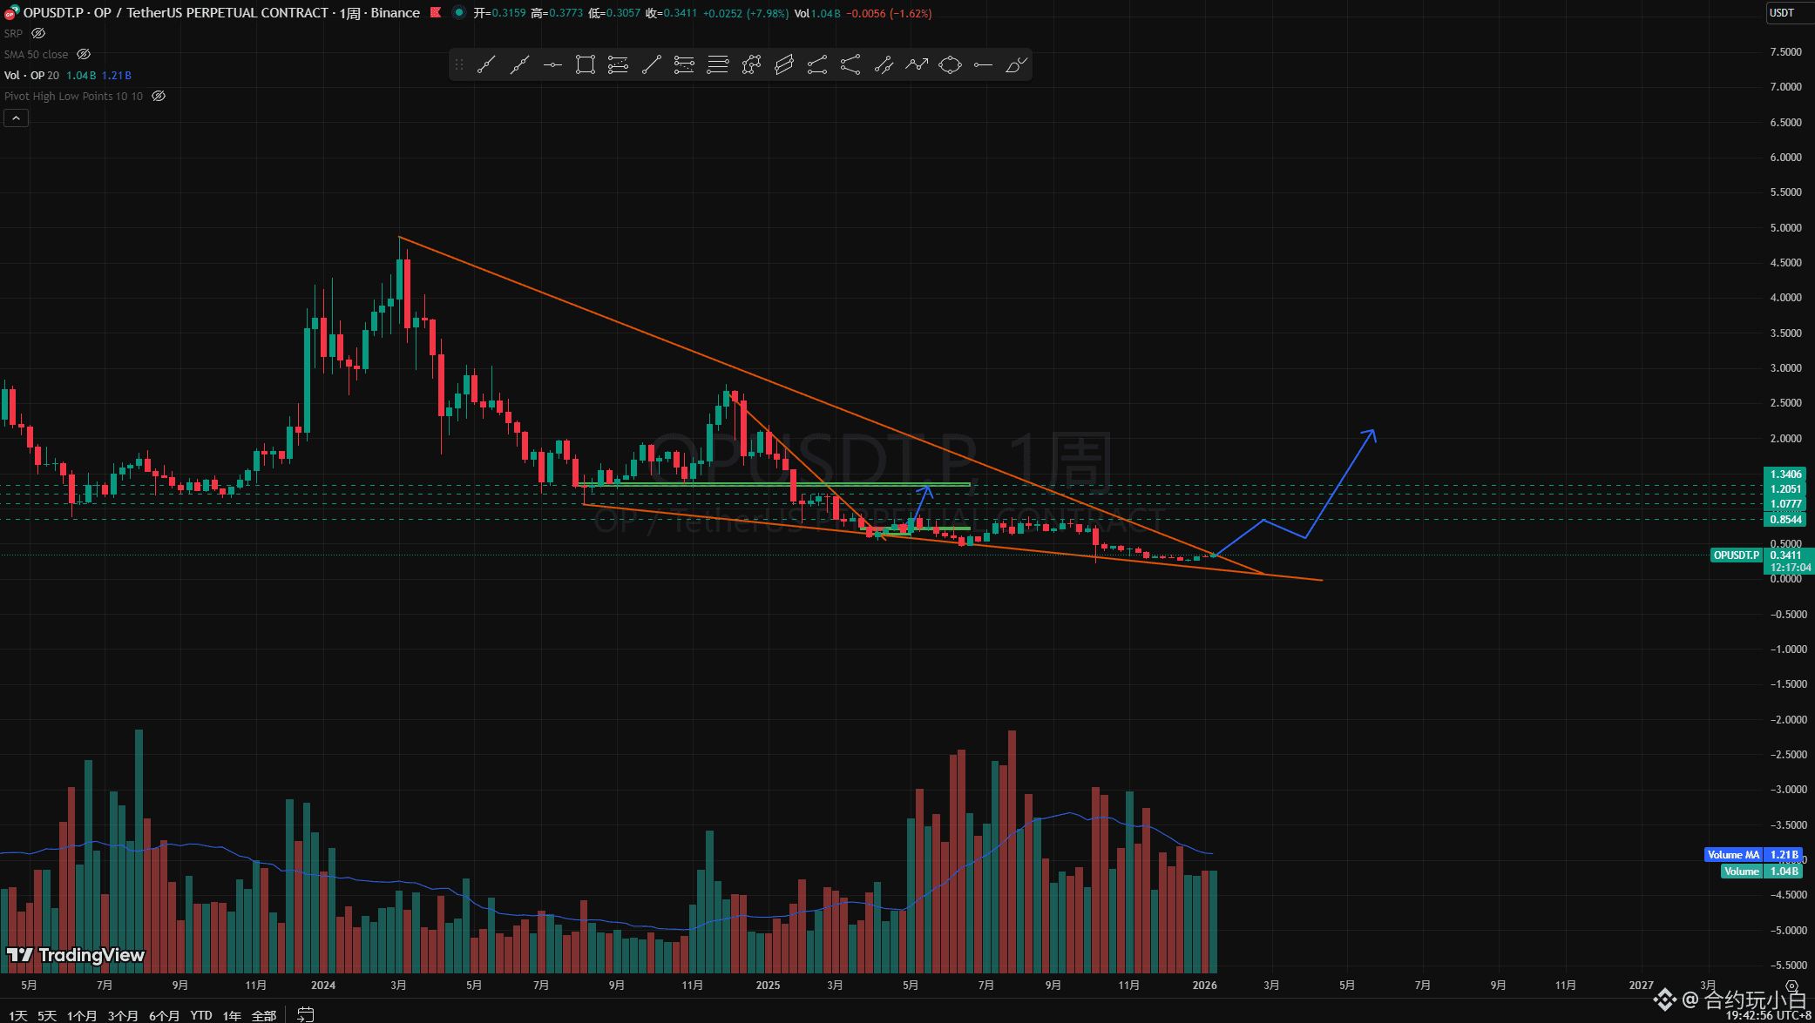This screenshot has height=1023, width=1815.
Task: Click the 19:42:56 UTC+8 timezone button
Action: tap(1768, 1015)
